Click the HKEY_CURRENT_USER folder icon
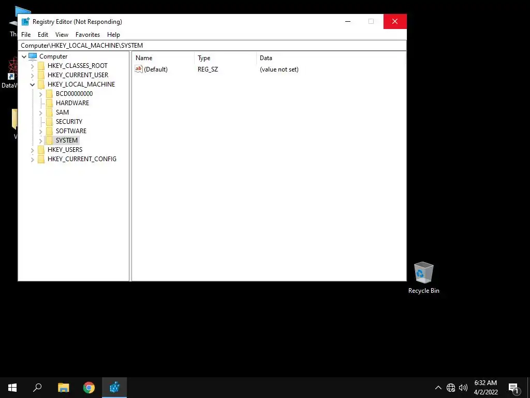530x398 pixels. (41, 75)
